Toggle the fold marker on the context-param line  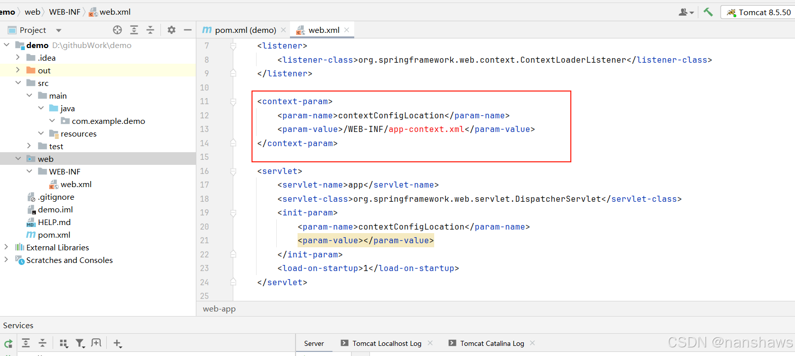233,102
